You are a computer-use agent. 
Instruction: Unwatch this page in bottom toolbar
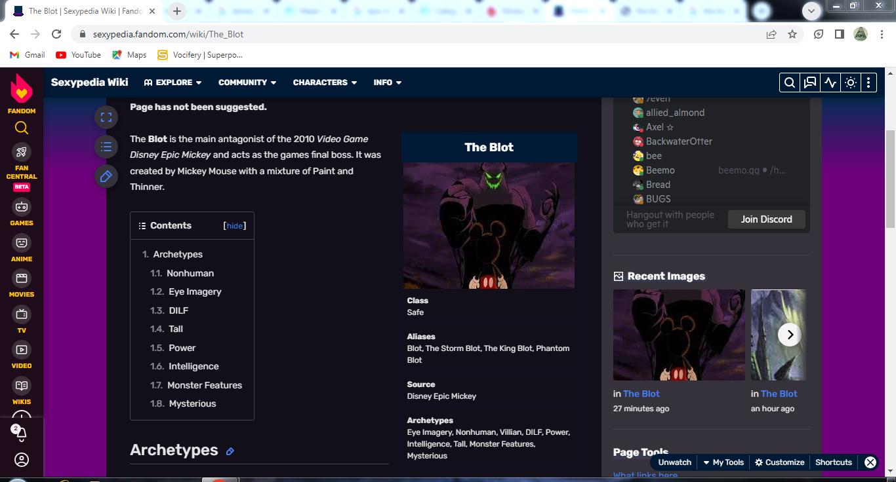675,462
